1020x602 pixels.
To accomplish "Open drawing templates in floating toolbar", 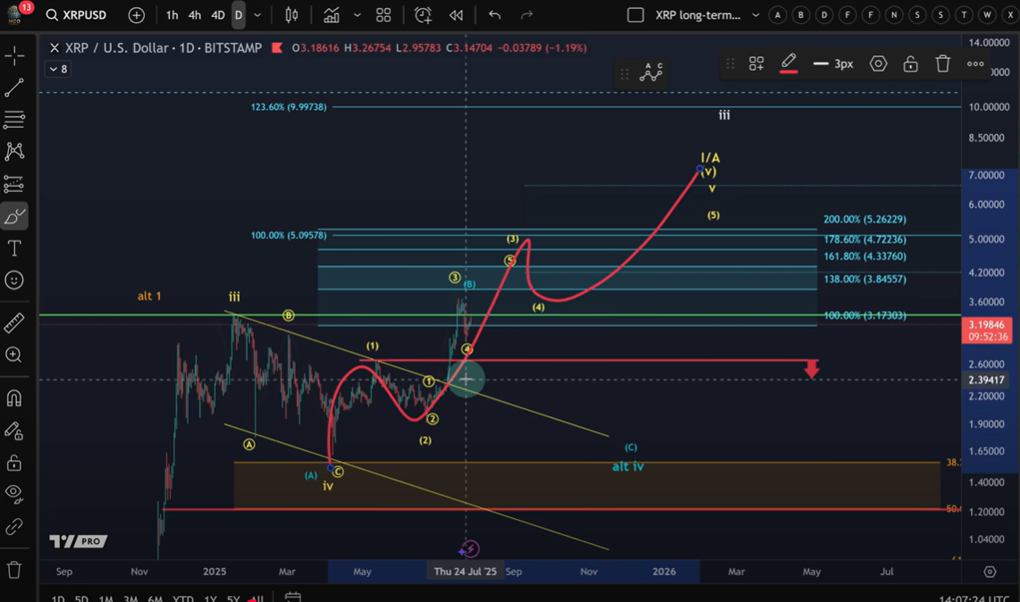I will [x=756, y=63].
